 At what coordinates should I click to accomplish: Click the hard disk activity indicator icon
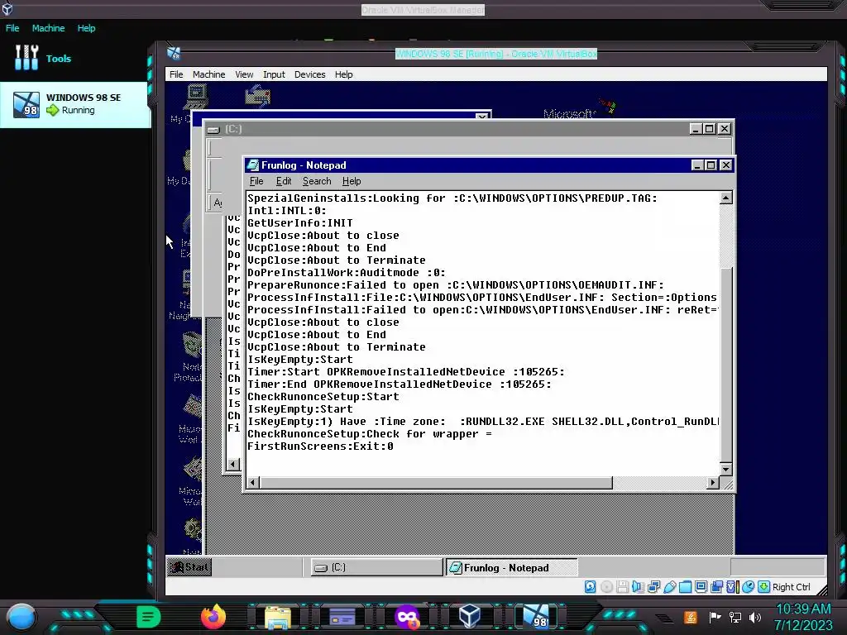[x=590, y=587]
